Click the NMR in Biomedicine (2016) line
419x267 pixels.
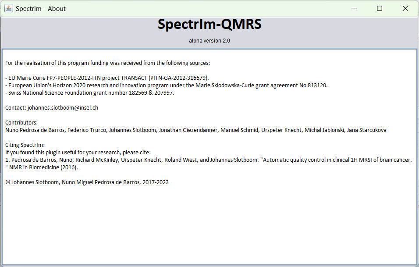pos(42,167)
